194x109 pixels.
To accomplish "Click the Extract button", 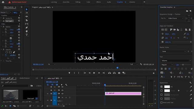I will click(114, 73).
